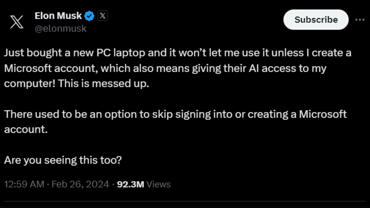Click the X logo profile avatar

(17, 22)
